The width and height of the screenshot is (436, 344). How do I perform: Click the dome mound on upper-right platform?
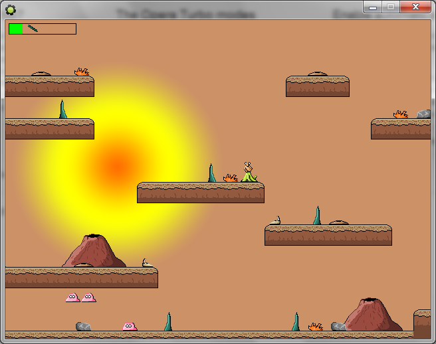(x=317, y=74)
